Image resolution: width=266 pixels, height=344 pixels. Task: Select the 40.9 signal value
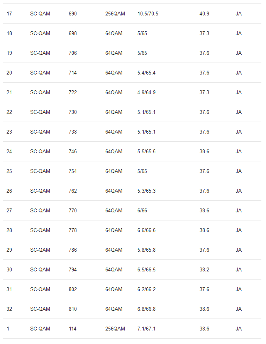point(204,14)
